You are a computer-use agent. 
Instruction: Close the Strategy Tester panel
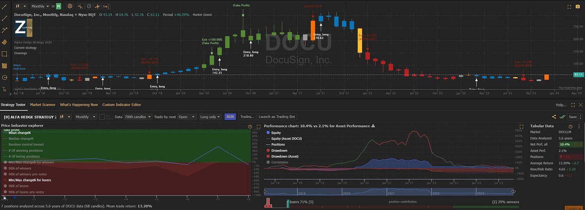coord(580,105)
